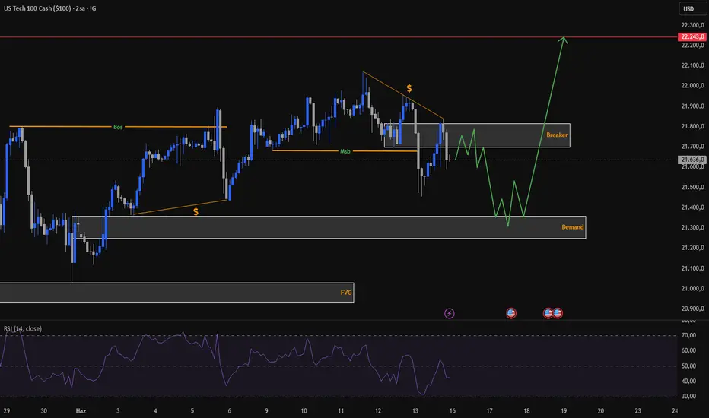Image resolution: width=709 pixels, height=418 pixels.
Task: Click the date 6 on the time axis
Action: (229, 410)
